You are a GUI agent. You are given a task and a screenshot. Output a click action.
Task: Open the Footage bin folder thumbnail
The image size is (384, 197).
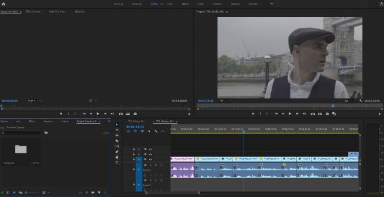pos(21,149)
